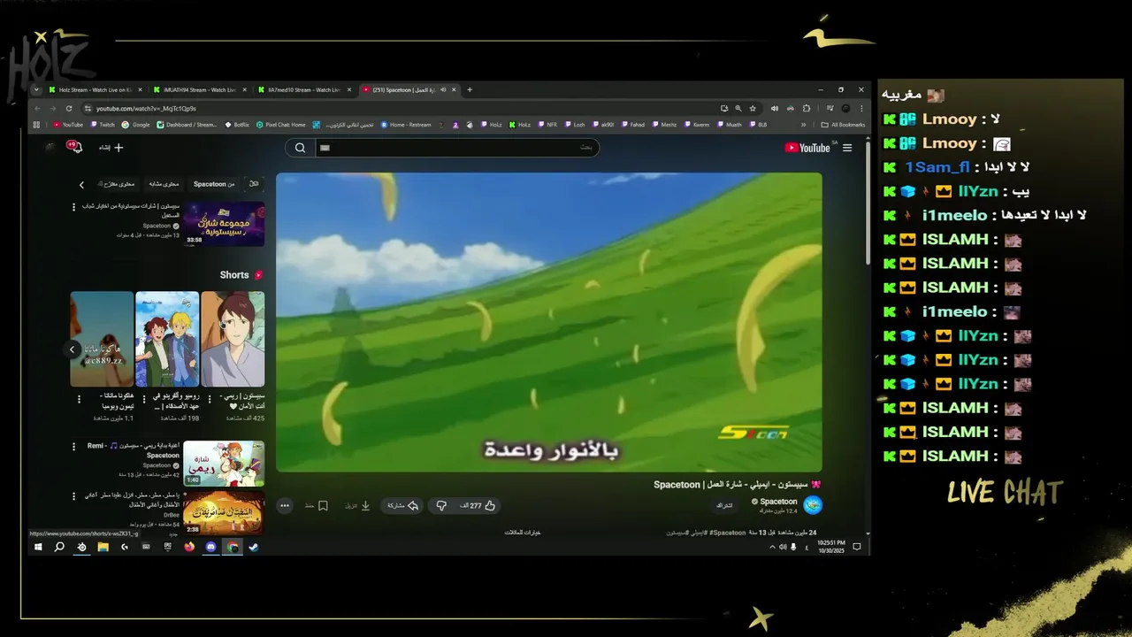Open the مجموعة شارات video thumbnail
Viewport: 1132px width, 637px height.
pyautogui.click(x=224, y=224)
